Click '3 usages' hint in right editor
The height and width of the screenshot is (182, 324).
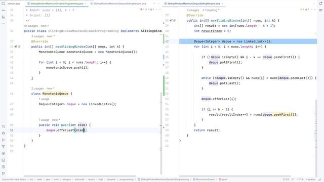pyautogui.click(x=193, y=10)
